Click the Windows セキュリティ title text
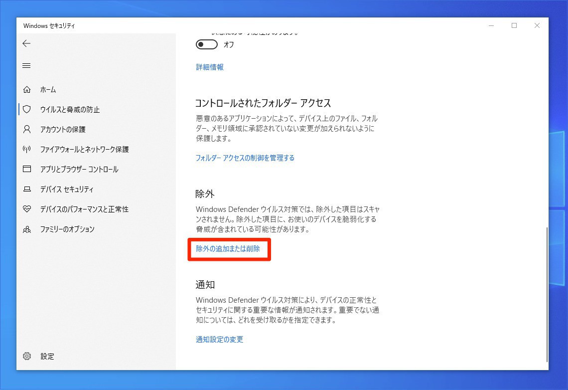The height and width of the screenshot is (390, 568). click(x=49, y=26)
